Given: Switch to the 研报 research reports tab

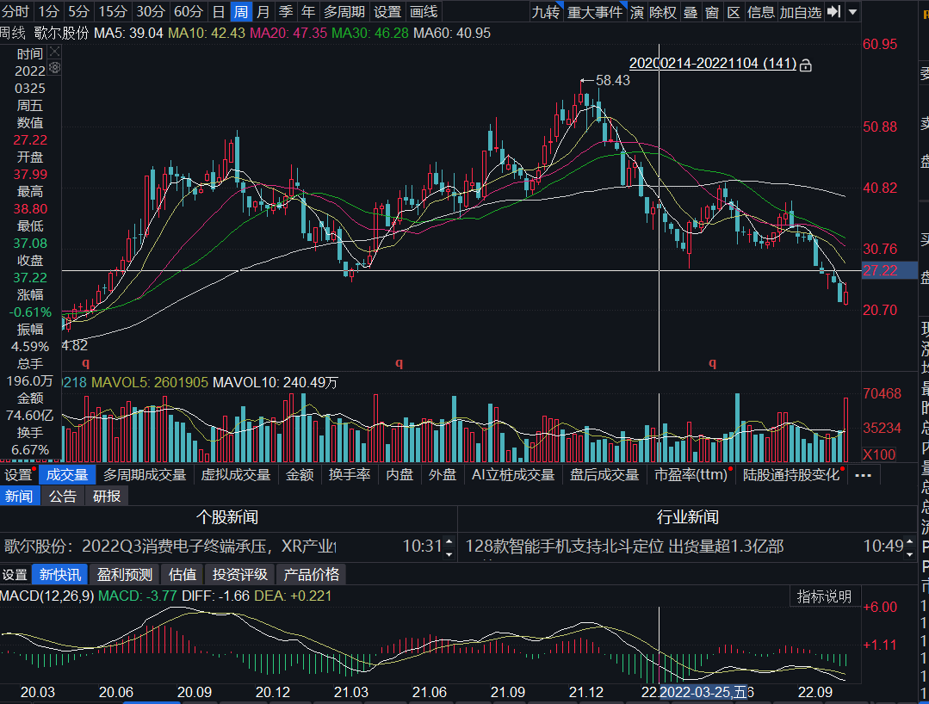Looking at the screenshot, I should (107, 497).
